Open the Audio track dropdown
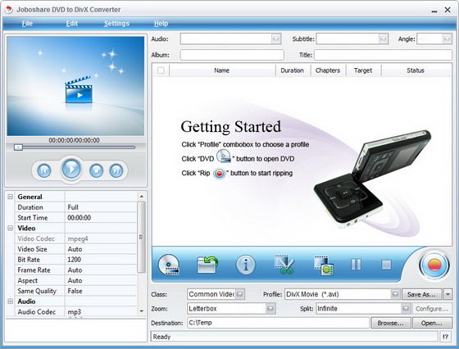This screenshot has width=459, height=349. coord(275,39)
